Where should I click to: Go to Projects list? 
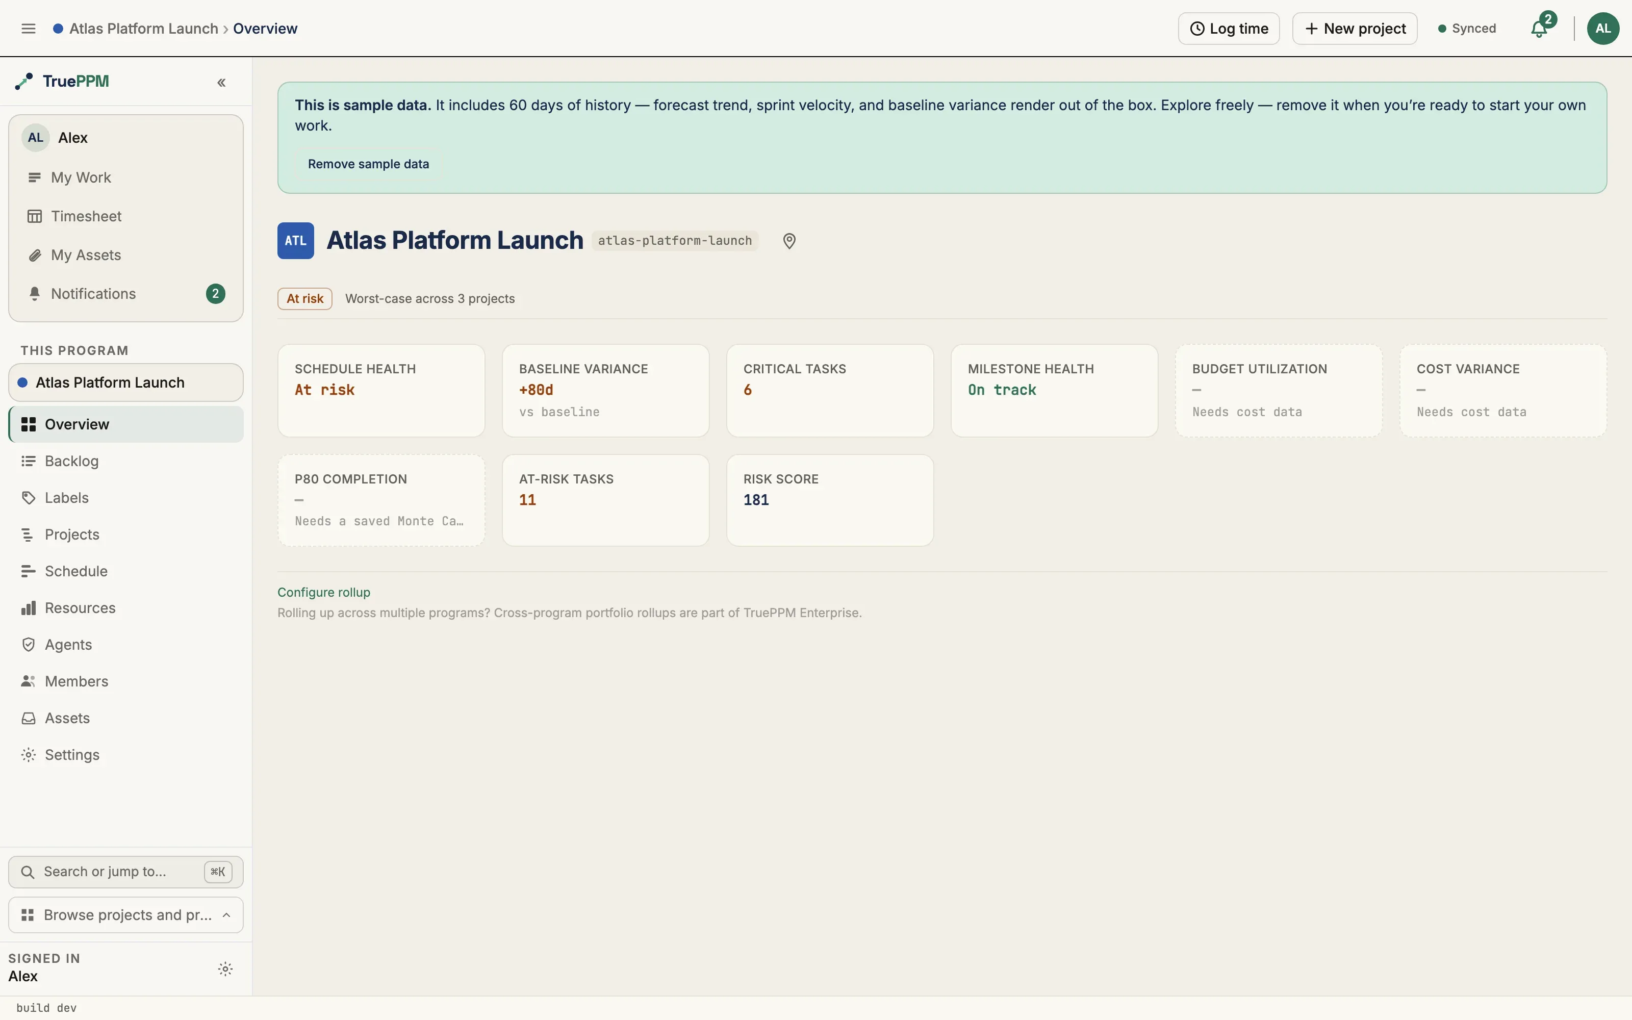point(126,535)
